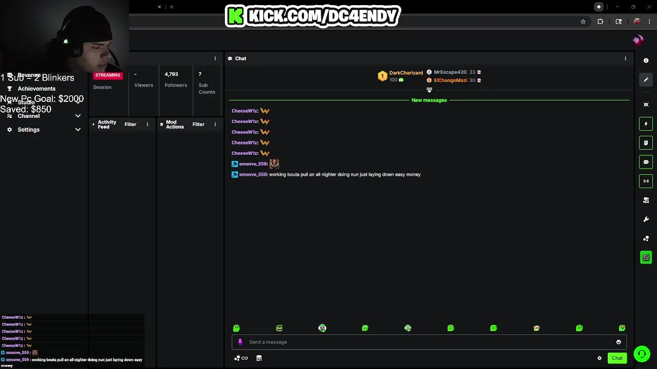Click the Settings menu label

tap(29, 130)
